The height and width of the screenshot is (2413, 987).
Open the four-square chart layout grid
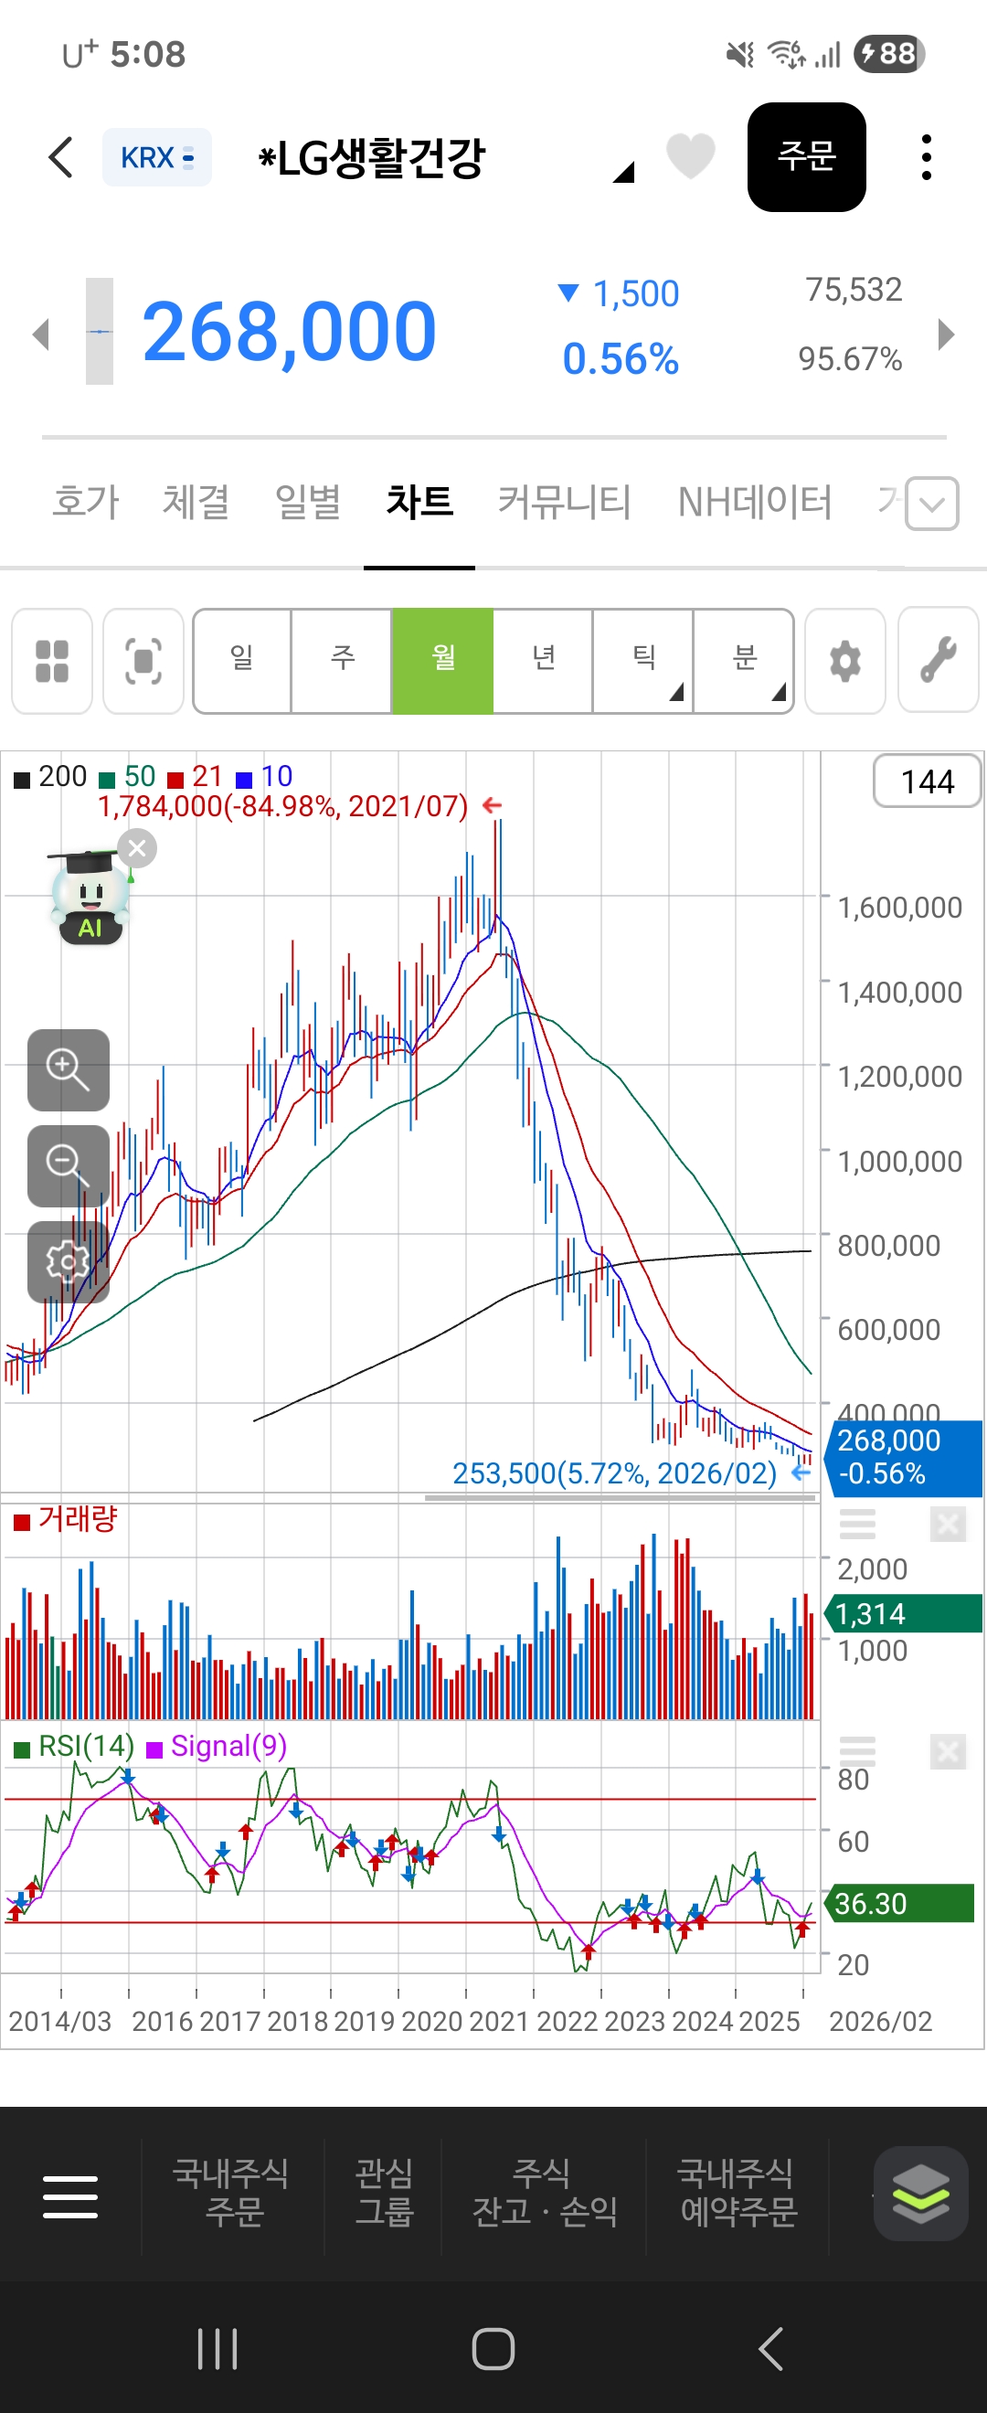pos(51,661)
